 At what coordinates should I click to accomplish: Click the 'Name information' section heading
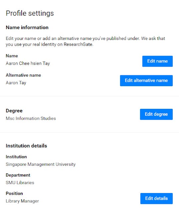pyautogui.click(x=27, y=27)
